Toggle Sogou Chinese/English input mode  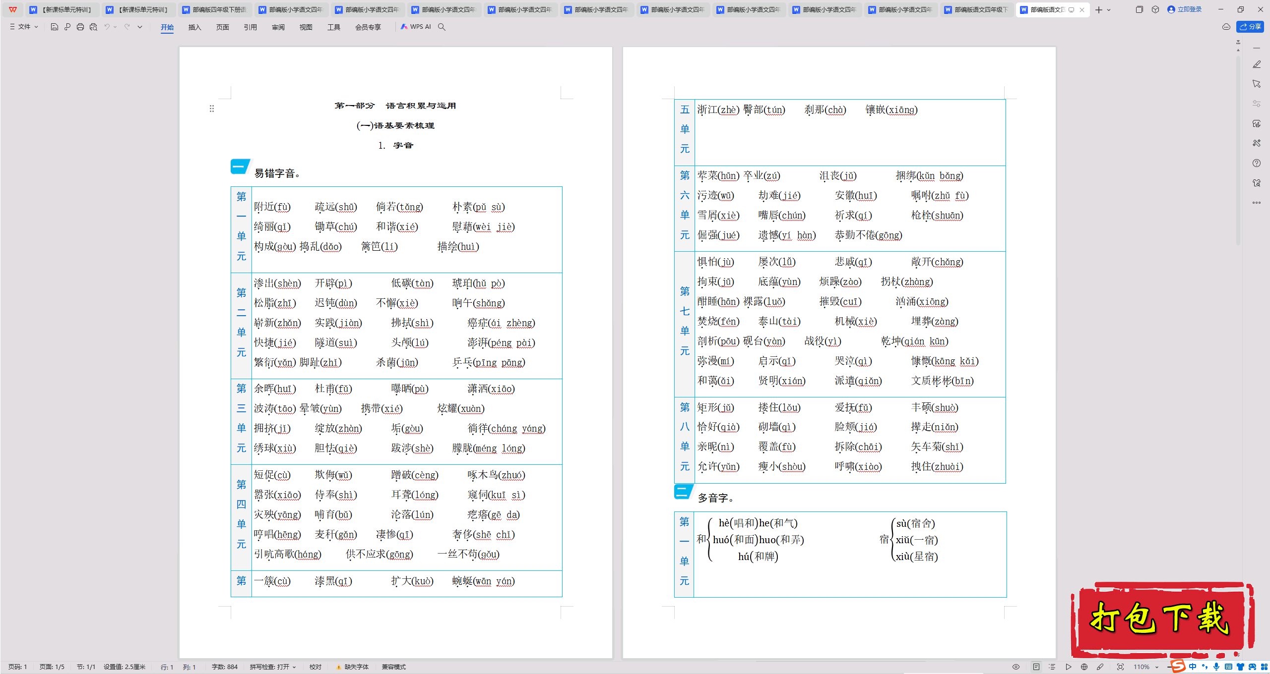(x=1193, y=667)
